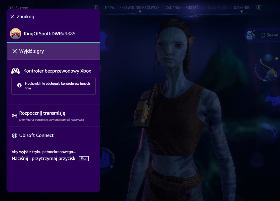Click the Ubisoft swirl logo icon
Screen dimensions: 280x201
(15, 135)
